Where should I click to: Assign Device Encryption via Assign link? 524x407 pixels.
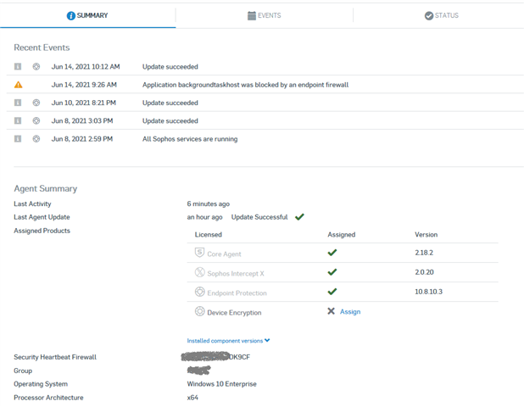tap(350, 312)
